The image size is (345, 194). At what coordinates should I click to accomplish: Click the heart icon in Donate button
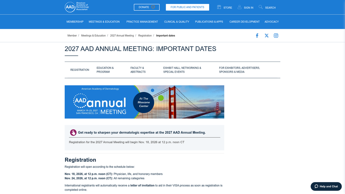153,7
